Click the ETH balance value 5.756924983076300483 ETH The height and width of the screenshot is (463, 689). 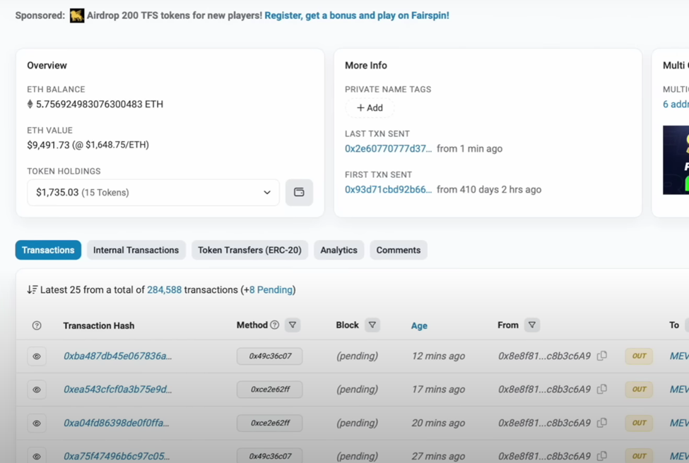pyautogui.click(x=100, y=104)
